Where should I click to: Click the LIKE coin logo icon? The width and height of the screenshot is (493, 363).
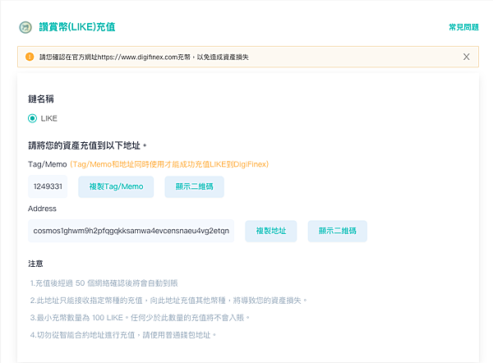tap(25, 27)
